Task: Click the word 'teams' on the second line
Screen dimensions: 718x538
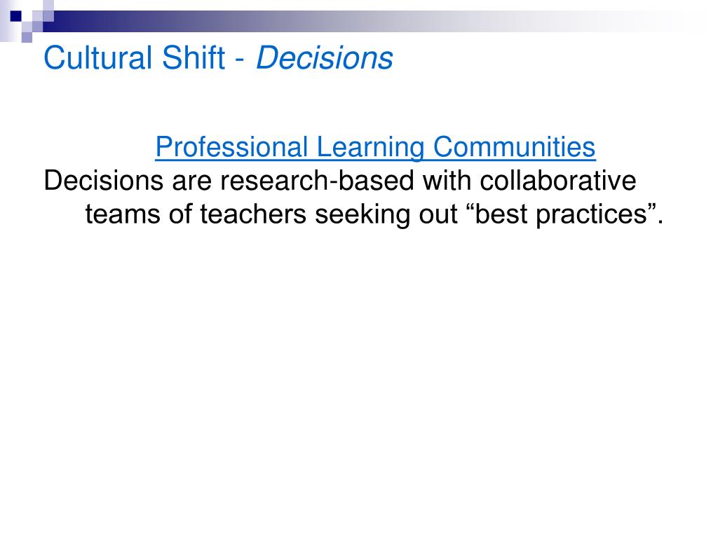Action: coord(122,214)
